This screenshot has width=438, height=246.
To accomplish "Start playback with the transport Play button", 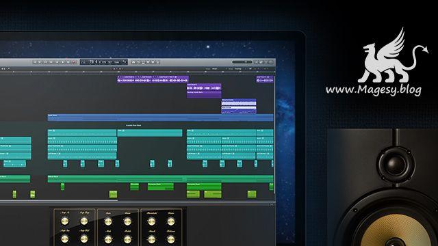I will point(63,62).
